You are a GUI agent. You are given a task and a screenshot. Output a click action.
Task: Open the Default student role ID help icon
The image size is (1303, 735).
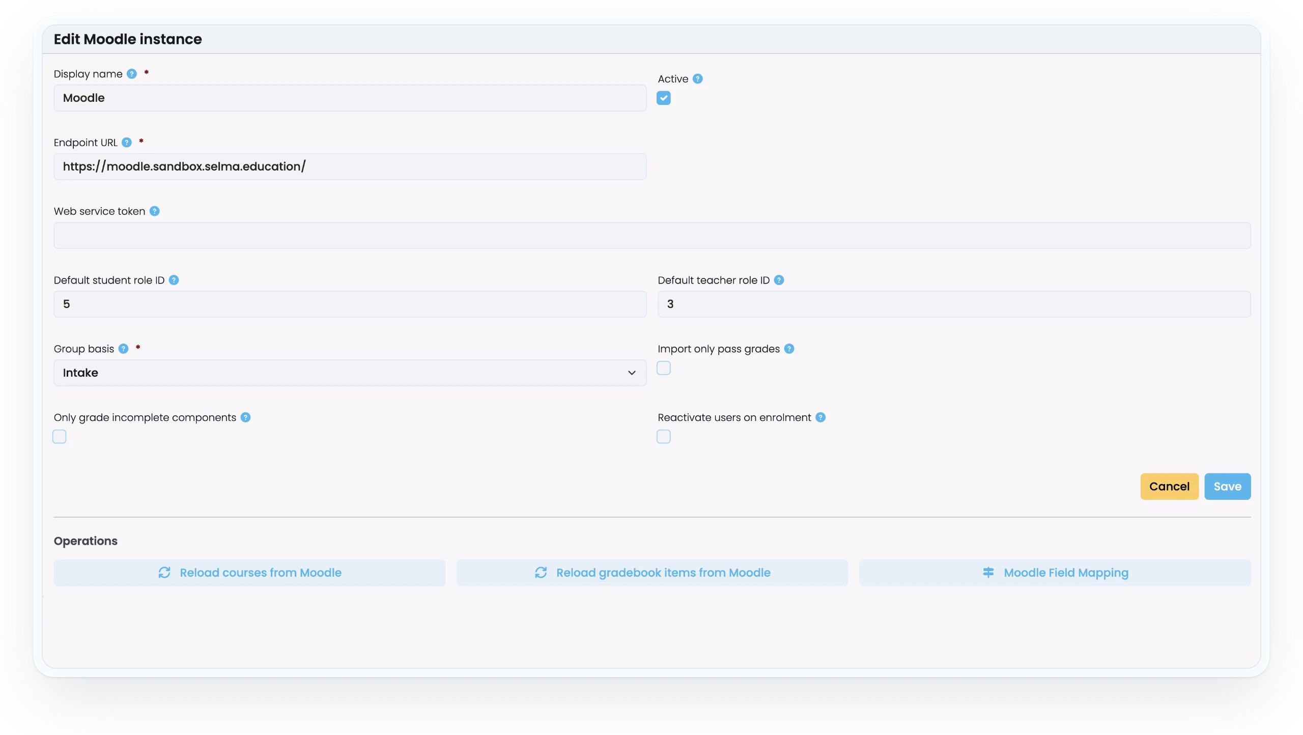(174, 280)
